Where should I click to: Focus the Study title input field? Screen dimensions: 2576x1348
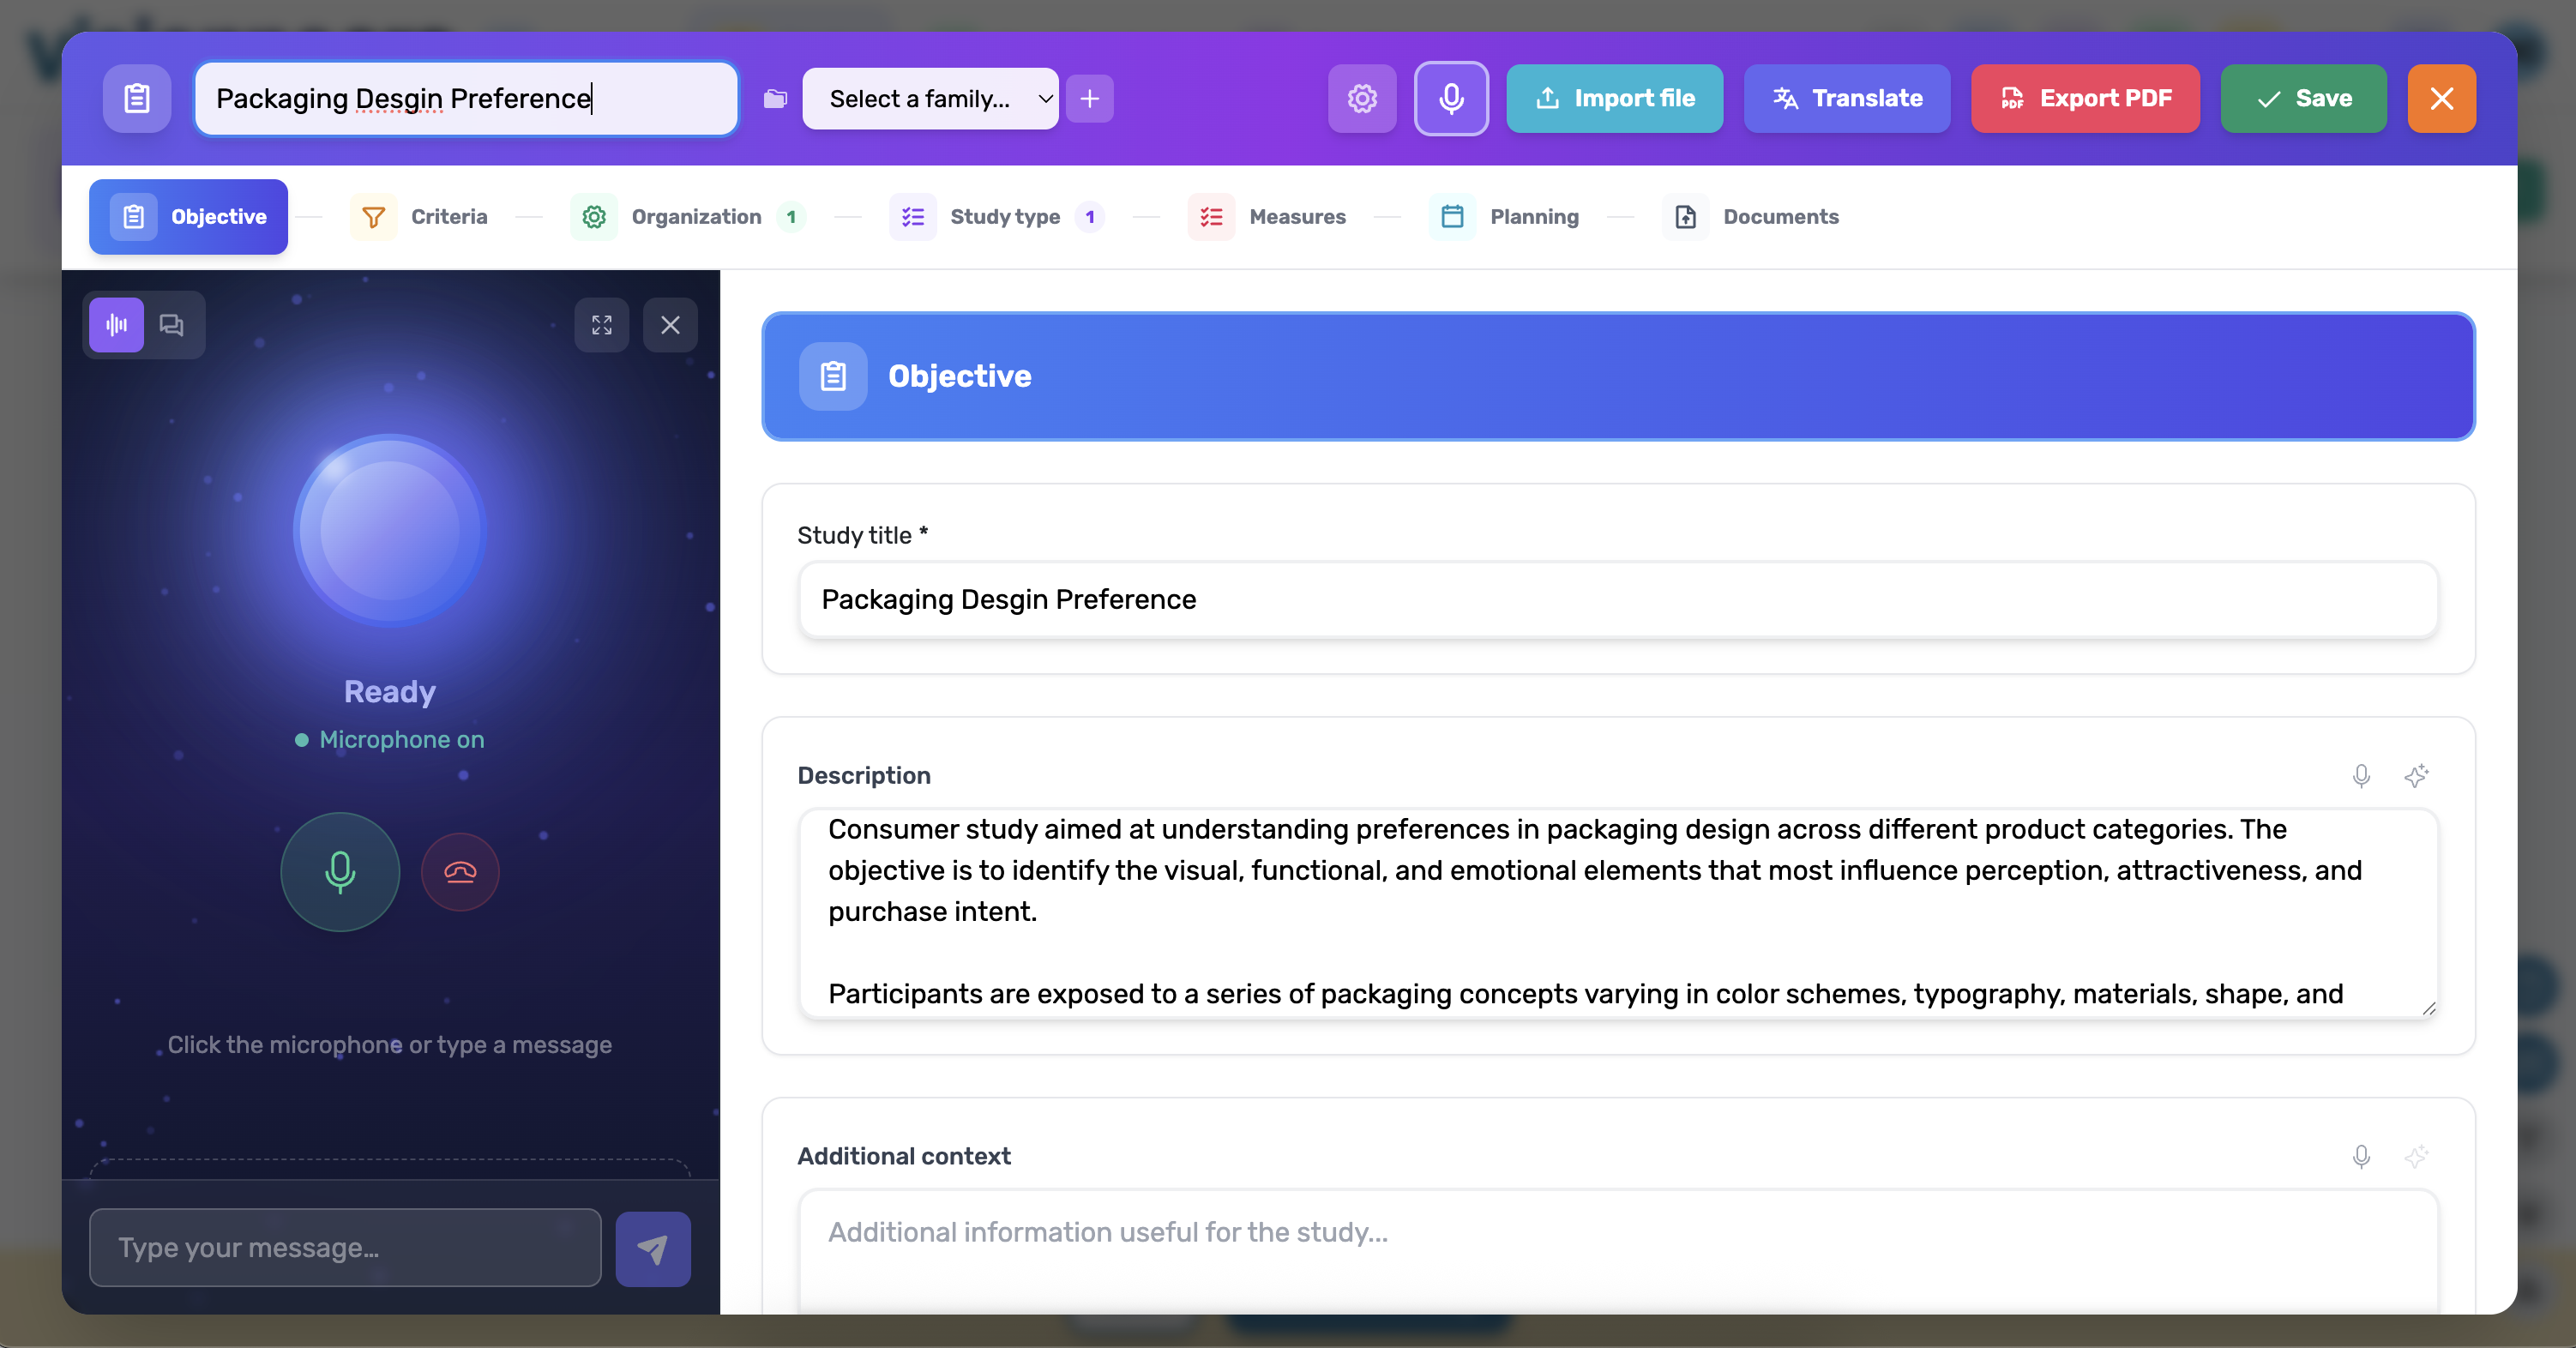coord(1617,600)
